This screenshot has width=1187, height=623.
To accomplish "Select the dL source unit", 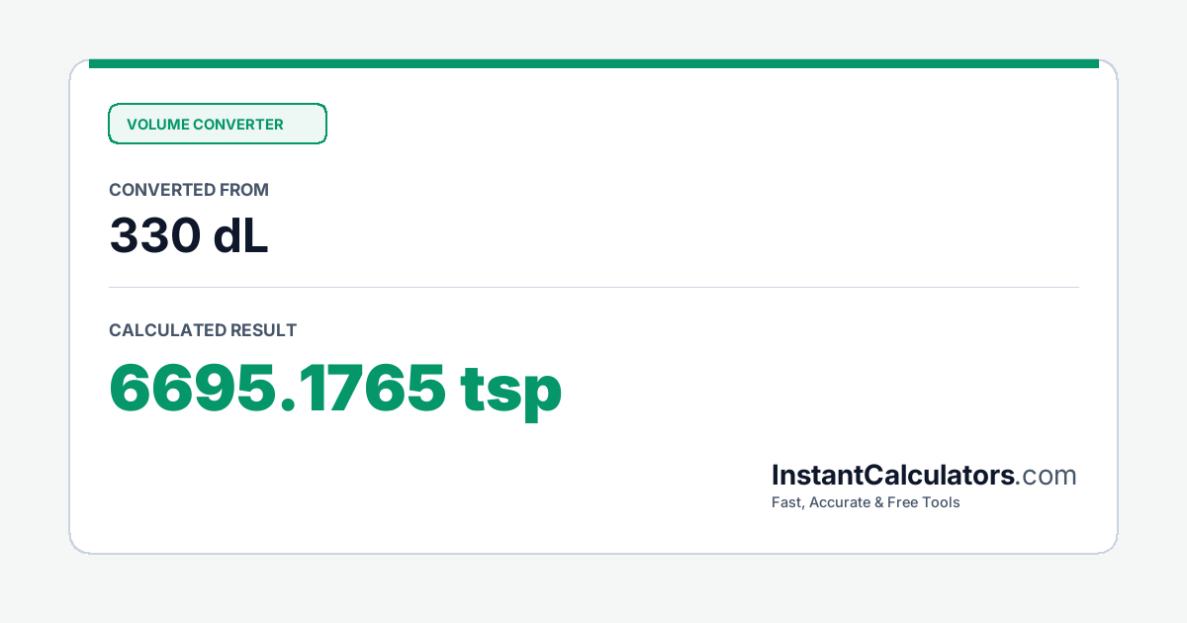I will coord(240,235).
